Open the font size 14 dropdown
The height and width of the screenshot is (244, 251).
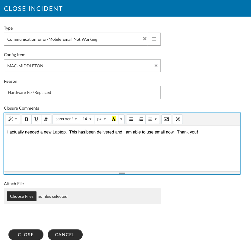pyautogui.click(x=87, y=119)
